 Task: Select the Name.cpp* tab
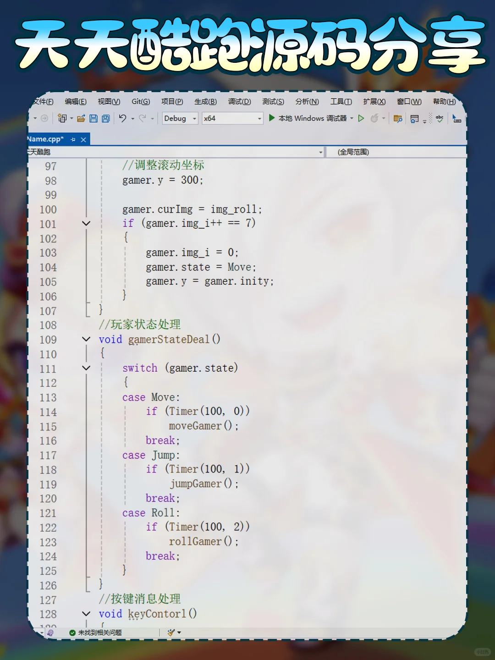click(45, 139)
